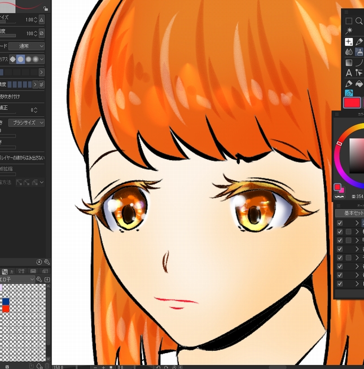Click the brush size stepper arrows
Screen dimensions: 364x369
point(36,20)
